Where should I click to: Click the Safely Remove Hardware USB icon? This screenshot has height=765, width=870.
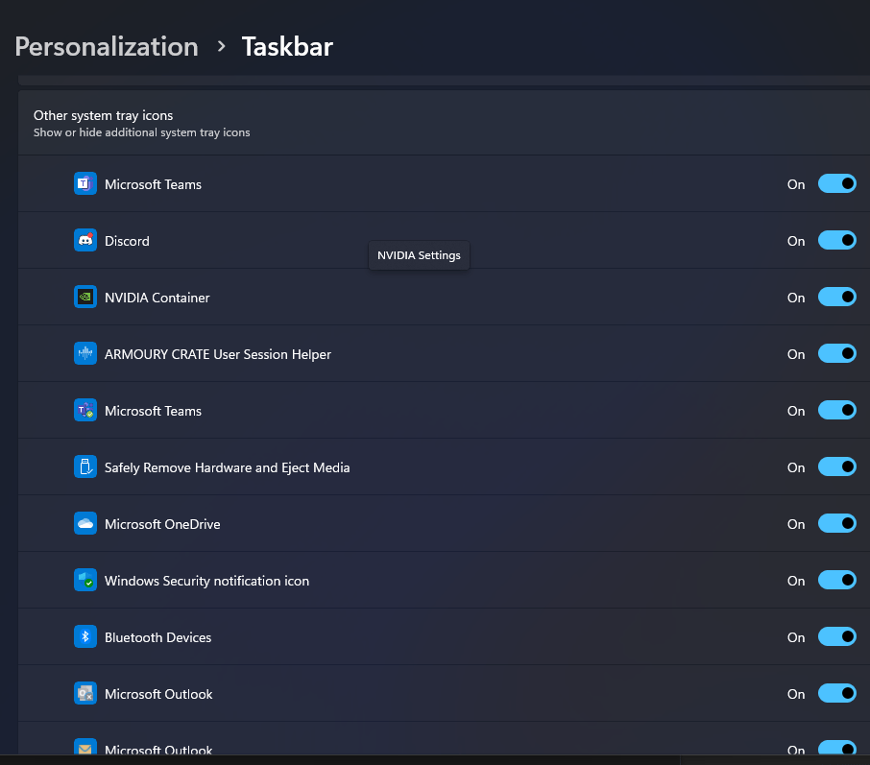click(85, 466)
